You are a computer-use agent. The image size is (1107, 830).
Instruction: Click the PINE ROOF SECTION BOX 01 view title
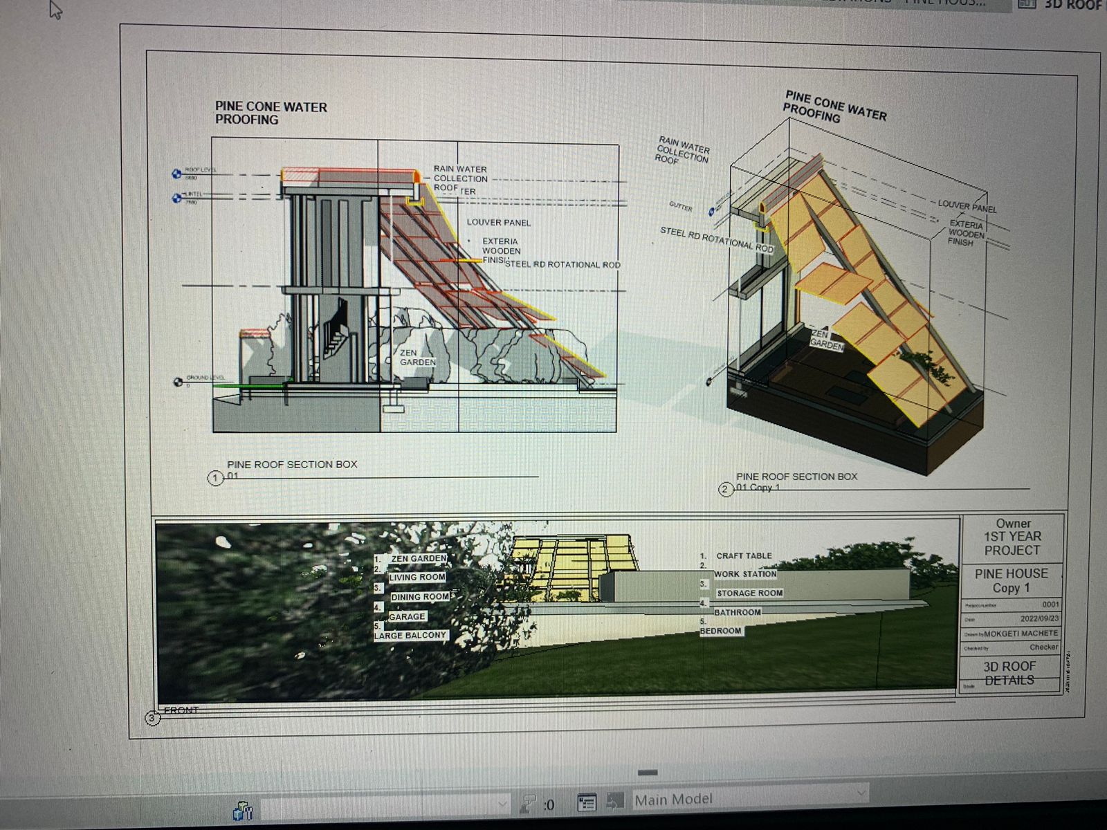click(x=292, y=469)
